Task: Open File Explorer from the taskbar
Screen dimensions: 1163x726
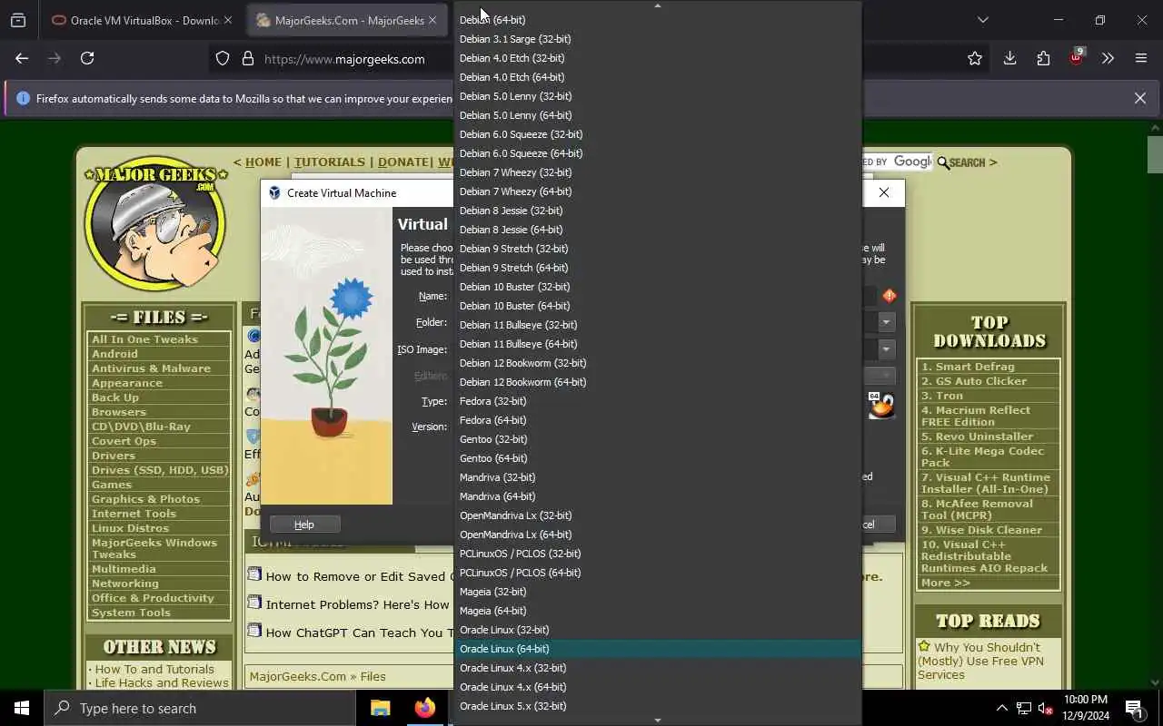Action: (380, 708)
